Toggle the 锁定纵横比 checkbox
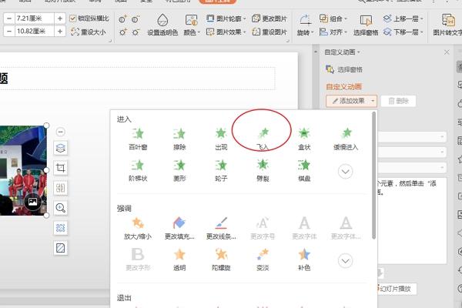This screenshot has height=308, width=462. 73,18
